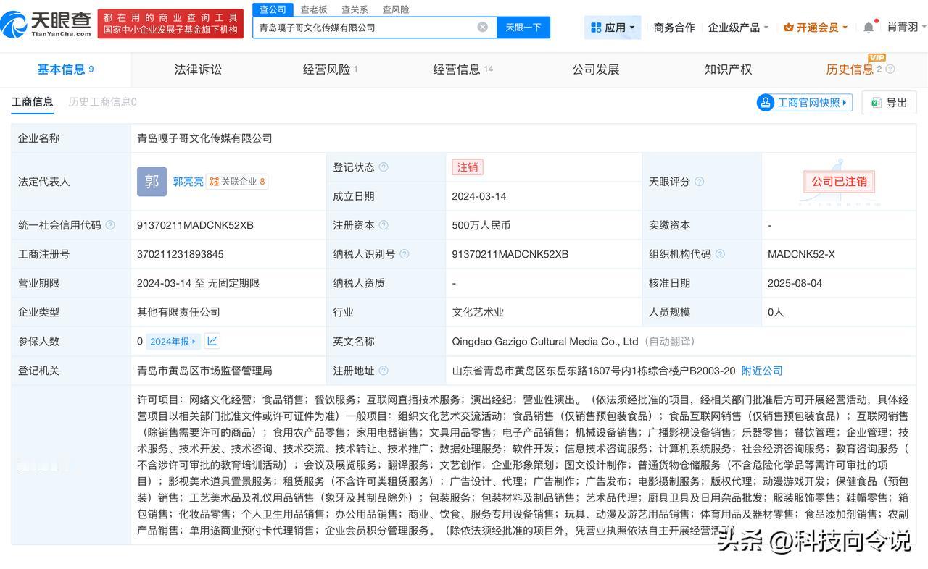The image size is (928, 569).
Task: Select 其他有限责任公司 company type value
Action: (178, 312)
